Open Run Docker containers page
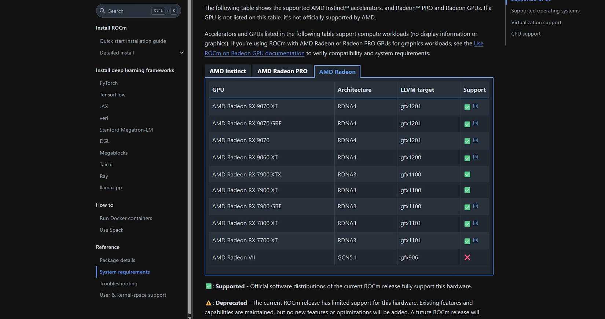Image resolution: width=605 pixels, height=319 pixels. pyautogui.click(x=126, y=218)
